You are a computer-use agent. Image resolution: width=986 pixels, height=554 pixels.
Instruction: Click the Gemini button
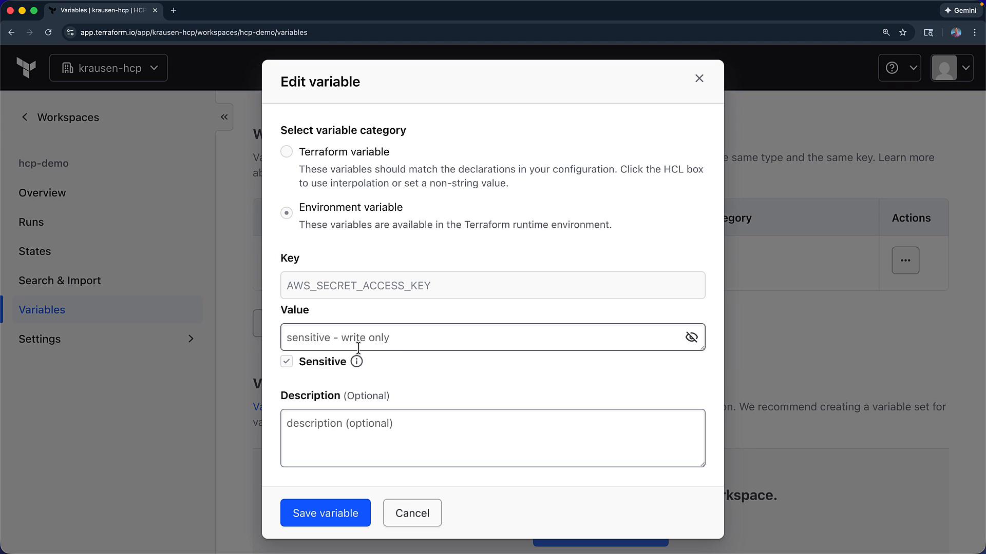[x=961, y=10]
